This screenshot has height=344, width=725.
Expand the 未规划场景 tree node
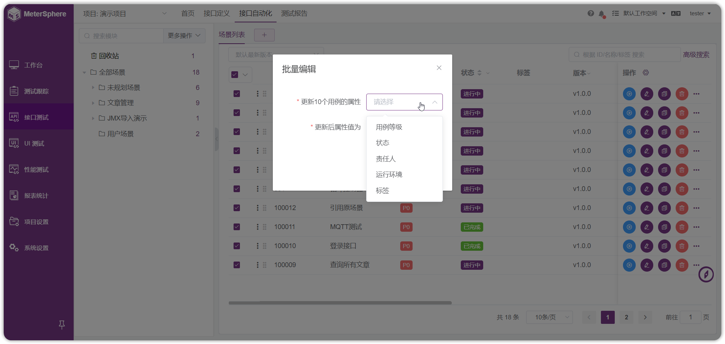tap(93, 88)
